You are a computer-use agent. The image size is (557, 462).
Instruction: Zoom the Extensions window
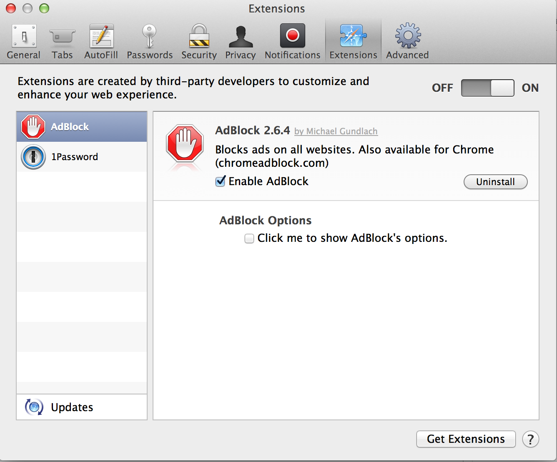(x=44, y=8)
